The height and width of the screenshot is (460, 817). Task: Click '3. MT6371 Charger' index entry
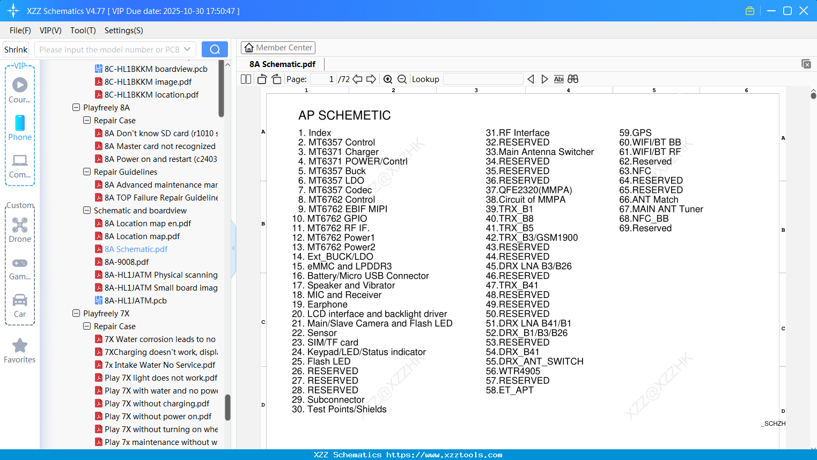pos(338,152)
